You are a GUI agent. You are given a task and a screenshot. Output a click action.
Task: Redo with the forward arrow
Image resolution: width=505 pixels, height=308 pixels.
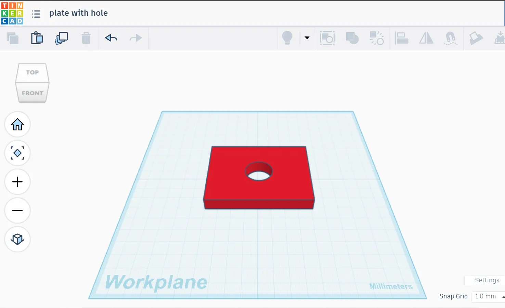136,38
